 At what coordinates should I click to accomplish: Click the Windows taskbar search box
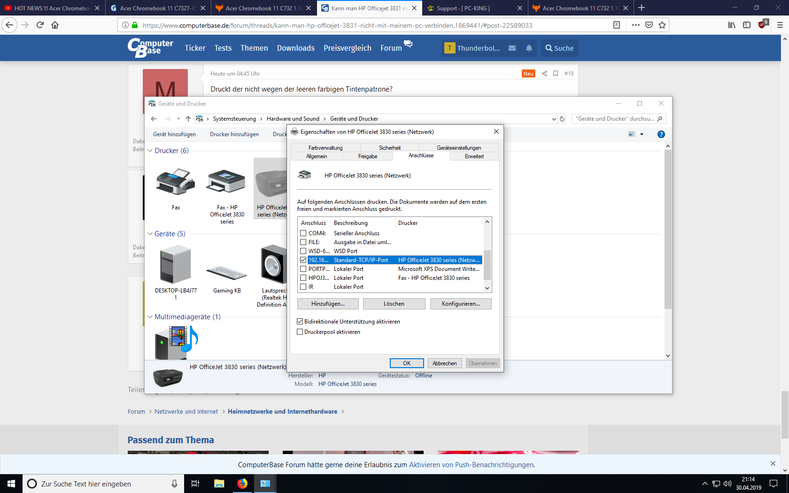(103, 484)
